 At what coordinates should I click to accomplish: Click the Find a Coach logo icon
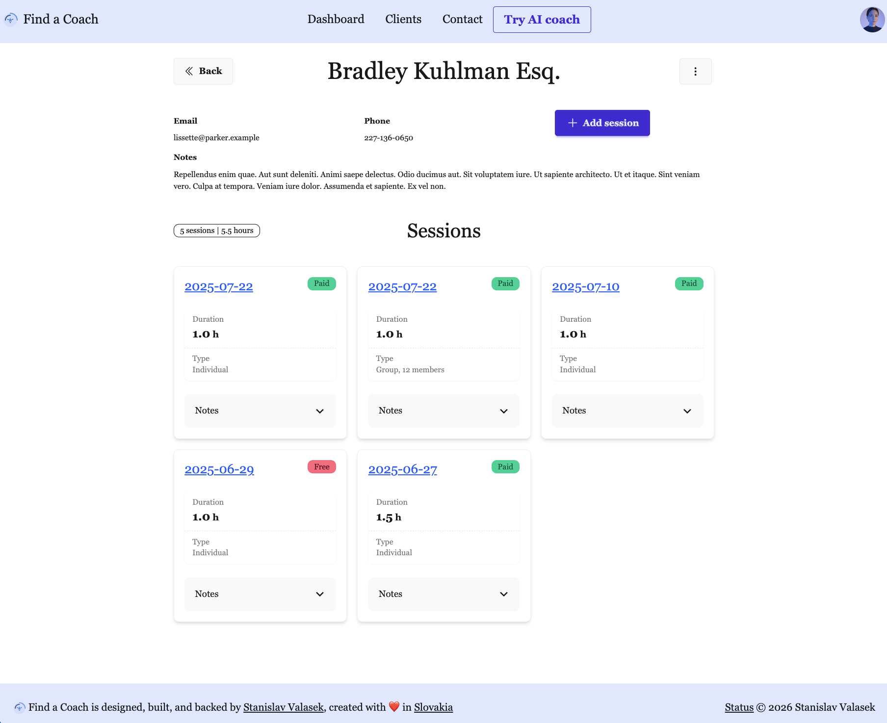tap(11, 19)
